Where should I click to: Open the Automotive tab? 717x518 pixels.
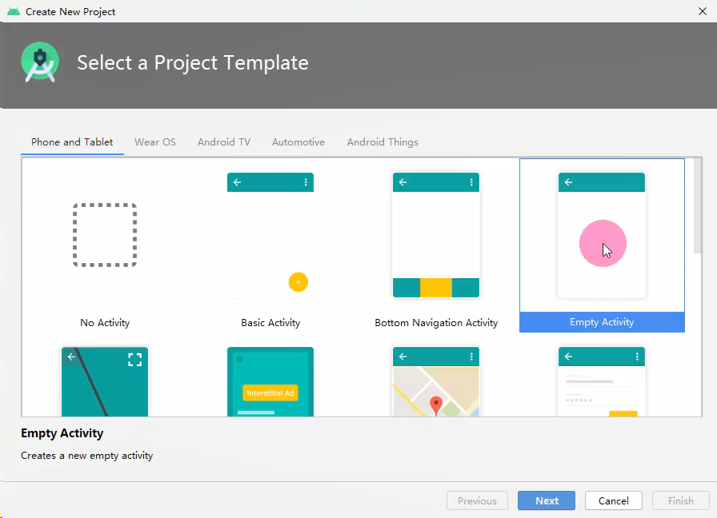[298, 142]
